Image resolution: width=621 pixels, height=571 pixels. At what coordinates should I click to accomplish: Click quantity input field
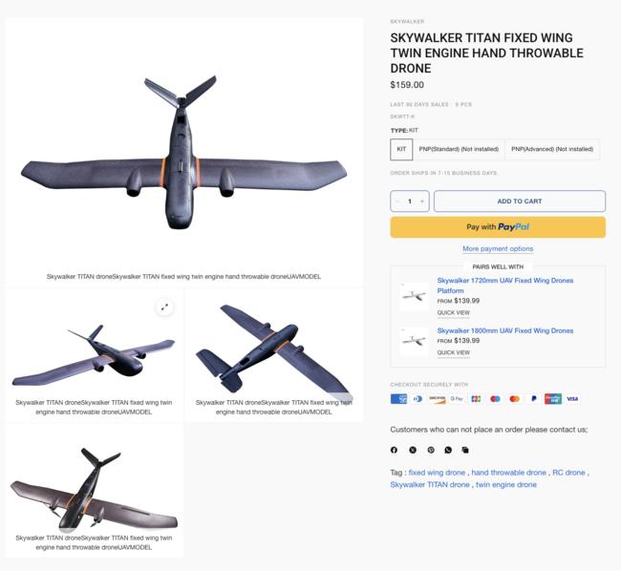410,201
